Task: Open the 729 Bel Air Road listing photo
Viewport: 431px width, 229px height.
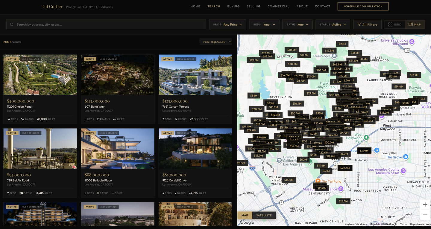Action: click(x=40, y=149)
